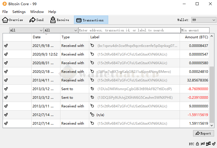Focus the Min amount field

click(x=195, y=30)
